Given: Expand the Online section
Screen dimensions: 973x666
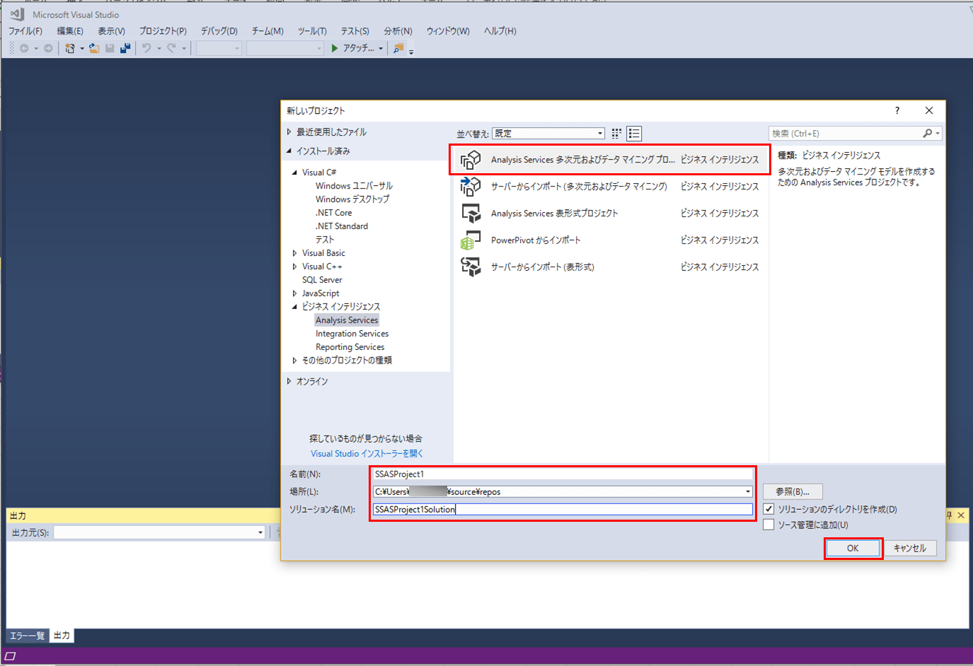Looking at the screenshot, I should (x=289, y=381).
